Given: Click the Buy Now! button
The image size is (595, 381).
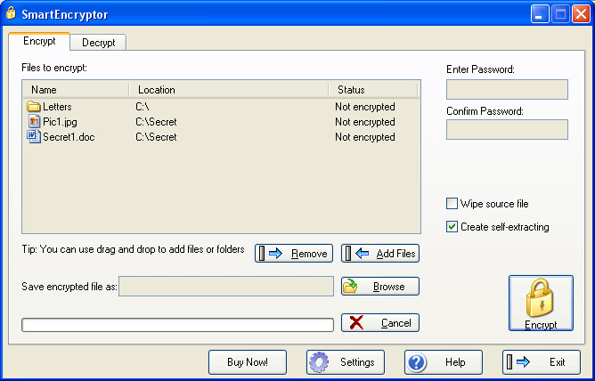Looking at the screenshot, I should point(248,362).
